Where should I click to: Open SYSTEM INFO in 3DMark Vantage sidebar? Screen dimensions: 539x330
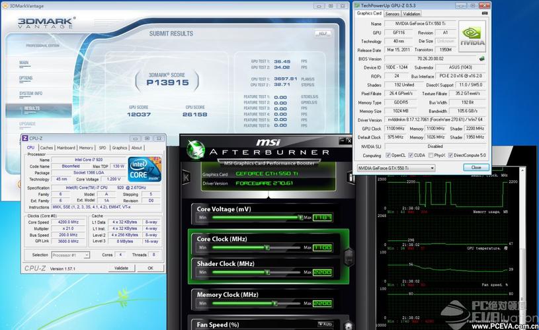point(30,93)
